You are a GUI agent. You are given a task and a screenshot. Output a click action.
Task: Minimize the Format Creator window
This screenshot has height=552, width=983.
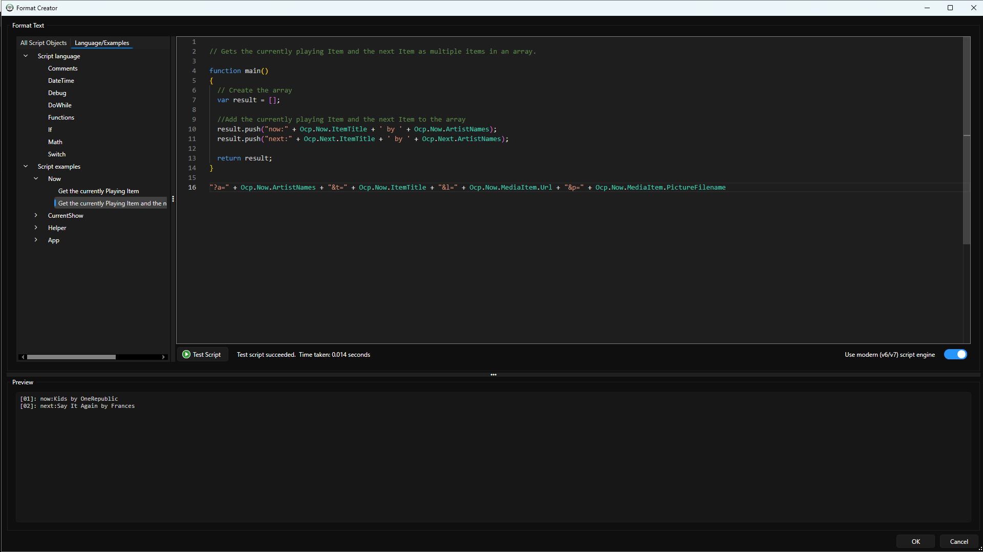point(927,8)
